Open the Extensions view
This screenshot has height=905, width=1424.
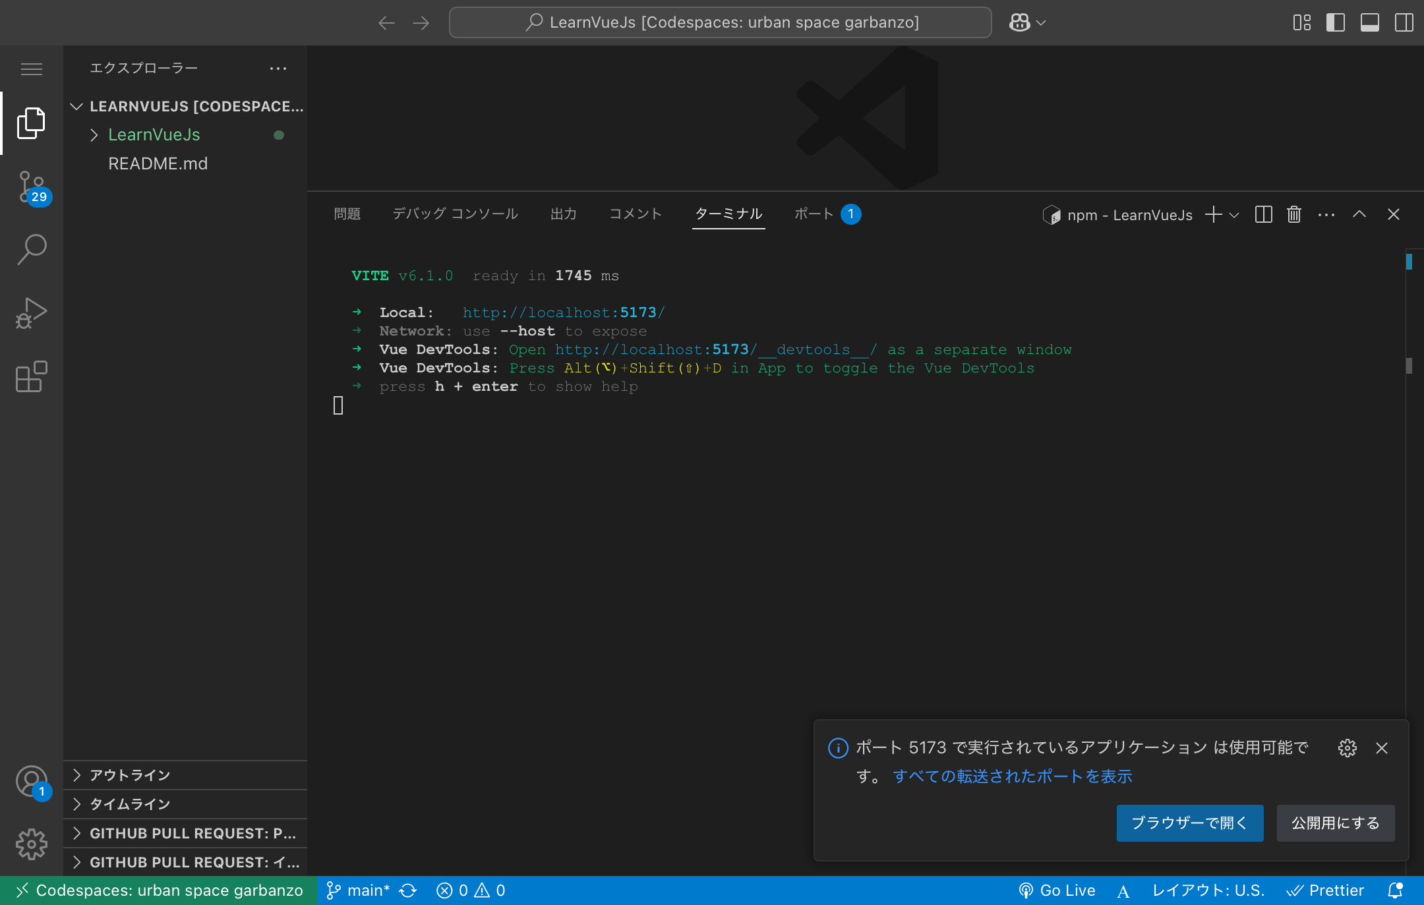[32, 376]
